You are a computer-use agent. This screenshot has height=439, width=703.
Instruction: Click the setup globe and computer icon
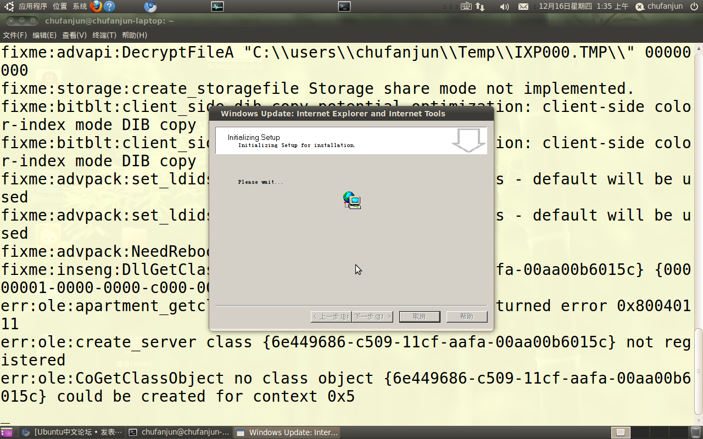pyautogui.click(x=352, y=200)
